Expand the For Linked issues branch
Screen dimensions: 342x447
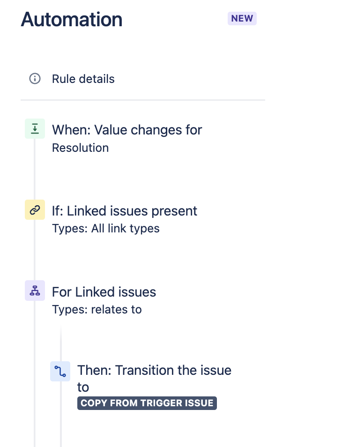click(x=104, y=292)
